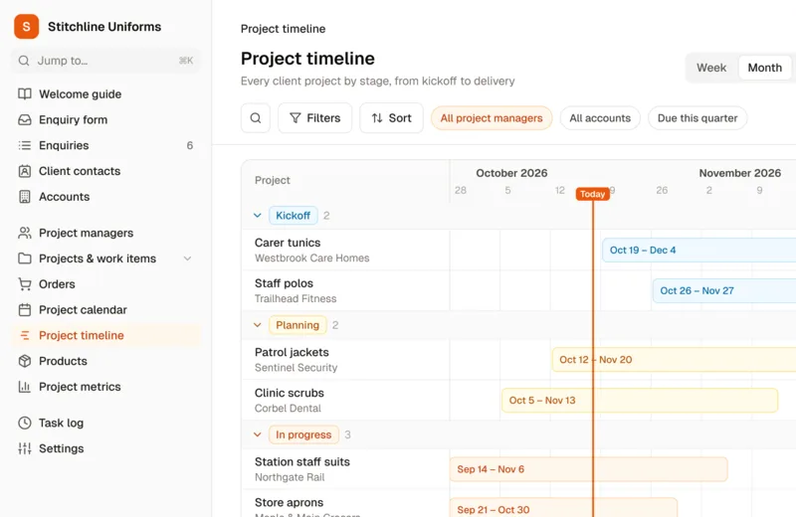Viewport: 796px width, 517px height.
Task: Click the Enquiries list icon
Action: click(x=24, y=145)
